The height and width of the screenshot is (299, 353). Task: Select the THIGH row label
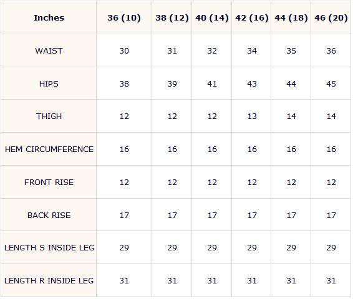[49, 116]
